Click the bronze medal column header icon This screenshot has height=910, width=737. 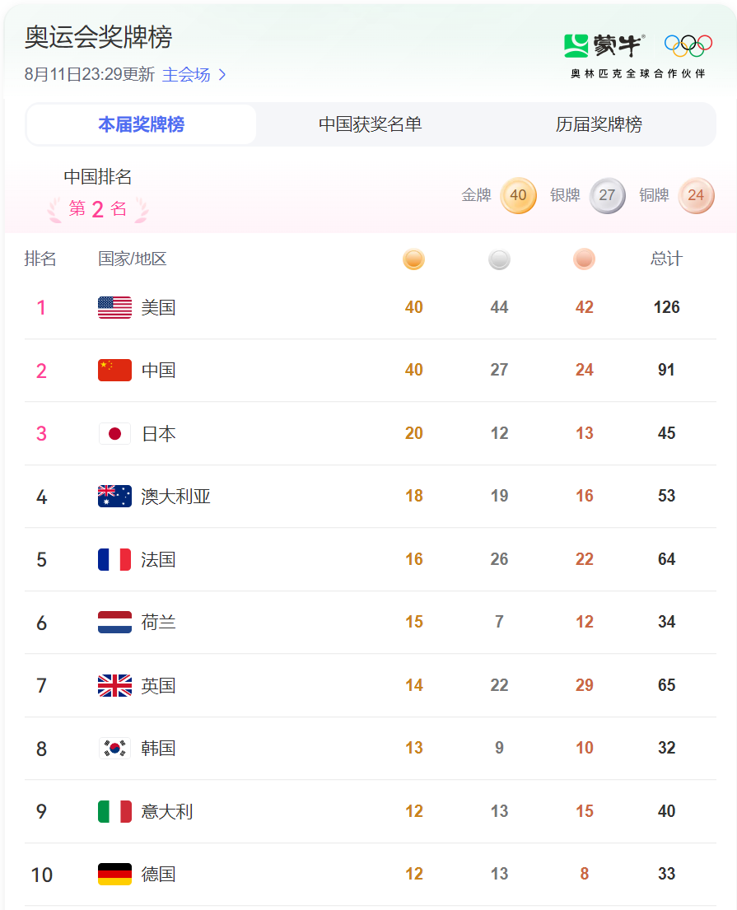coord(584,259)
